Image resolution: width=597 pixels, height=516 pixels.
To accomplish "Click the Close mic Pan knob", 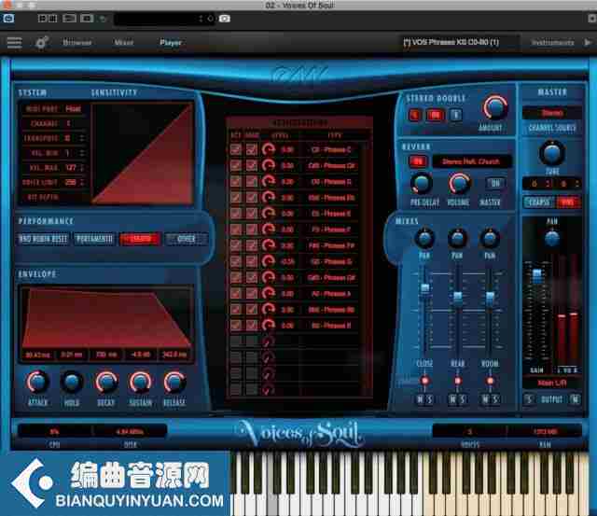I will pos(424,239).
